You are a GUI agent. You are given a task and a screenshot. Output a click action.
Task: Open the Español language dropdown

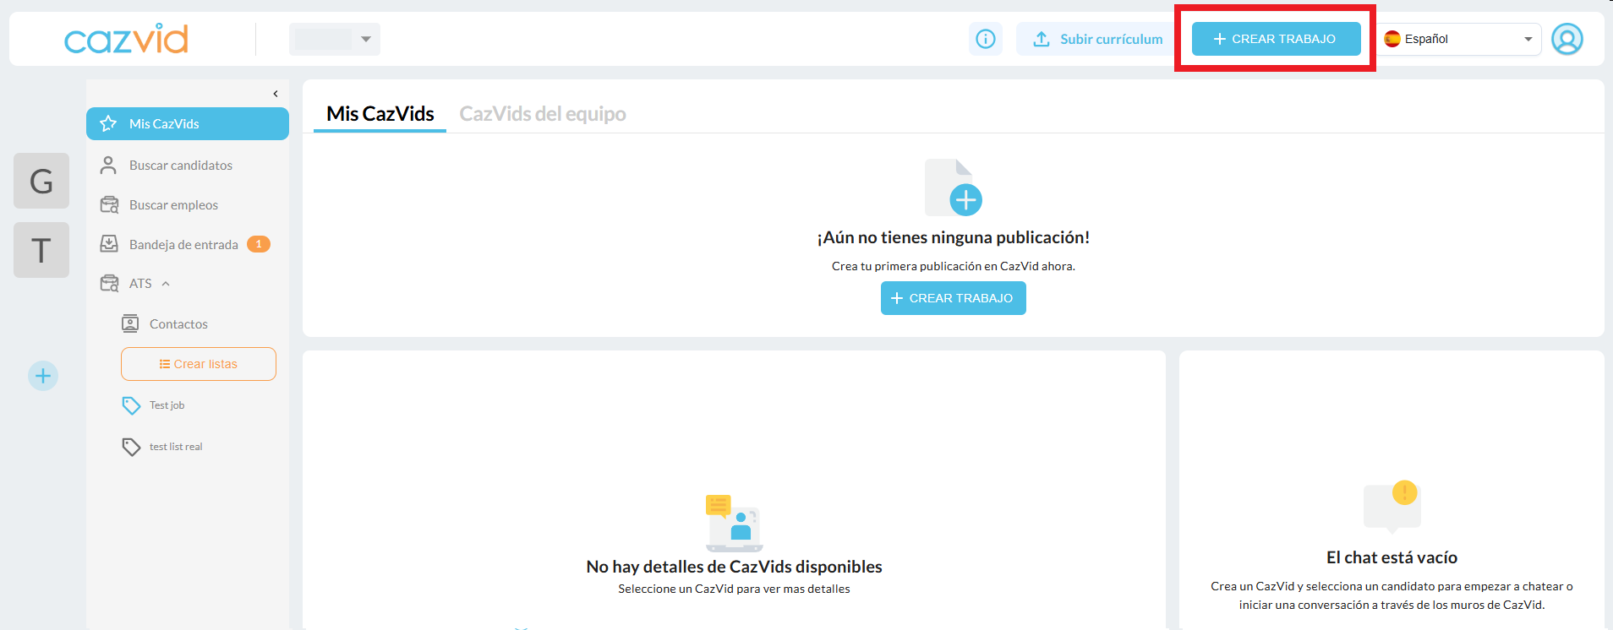coord(1460,39)
